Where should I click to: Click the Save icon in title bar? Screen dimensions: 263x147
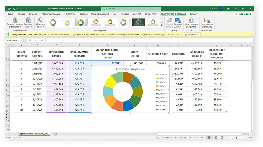[10, 9]
